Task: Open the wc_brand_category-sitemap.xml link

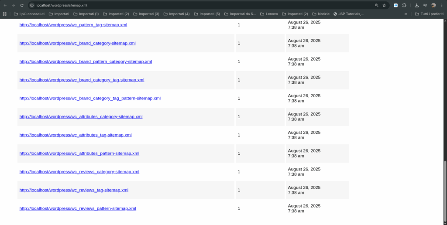Action: [x=78, y=43]
